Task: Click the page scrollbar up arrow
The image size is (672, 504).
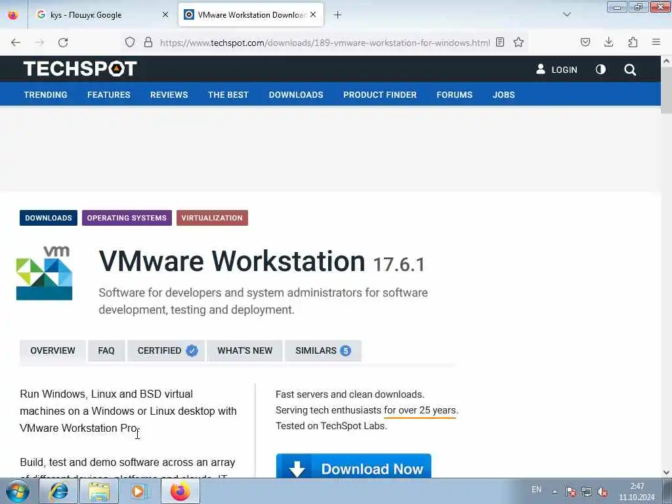Action: coord(667,61)
